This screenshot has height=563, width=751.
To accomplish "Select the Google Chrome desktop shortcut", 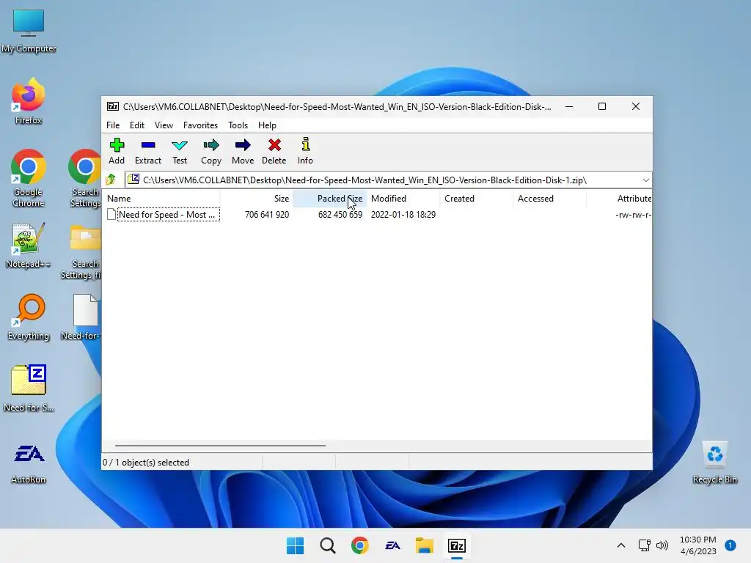I will [29, 178].
